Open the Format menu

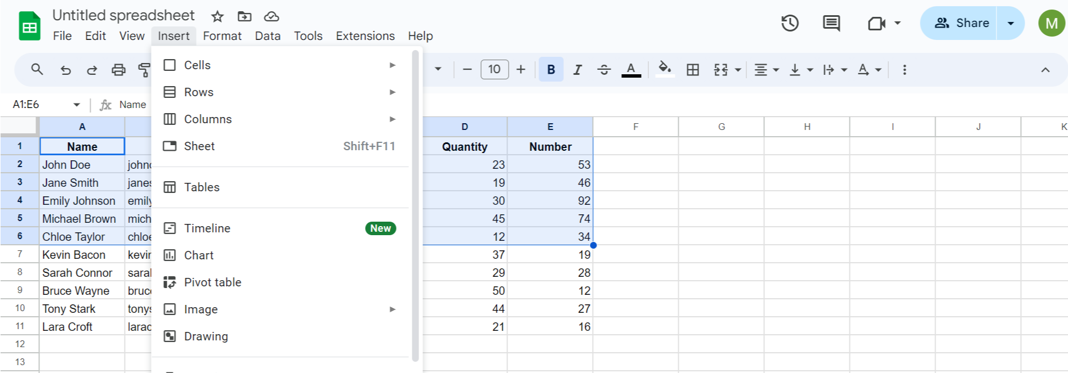click(x=222, y=36)
